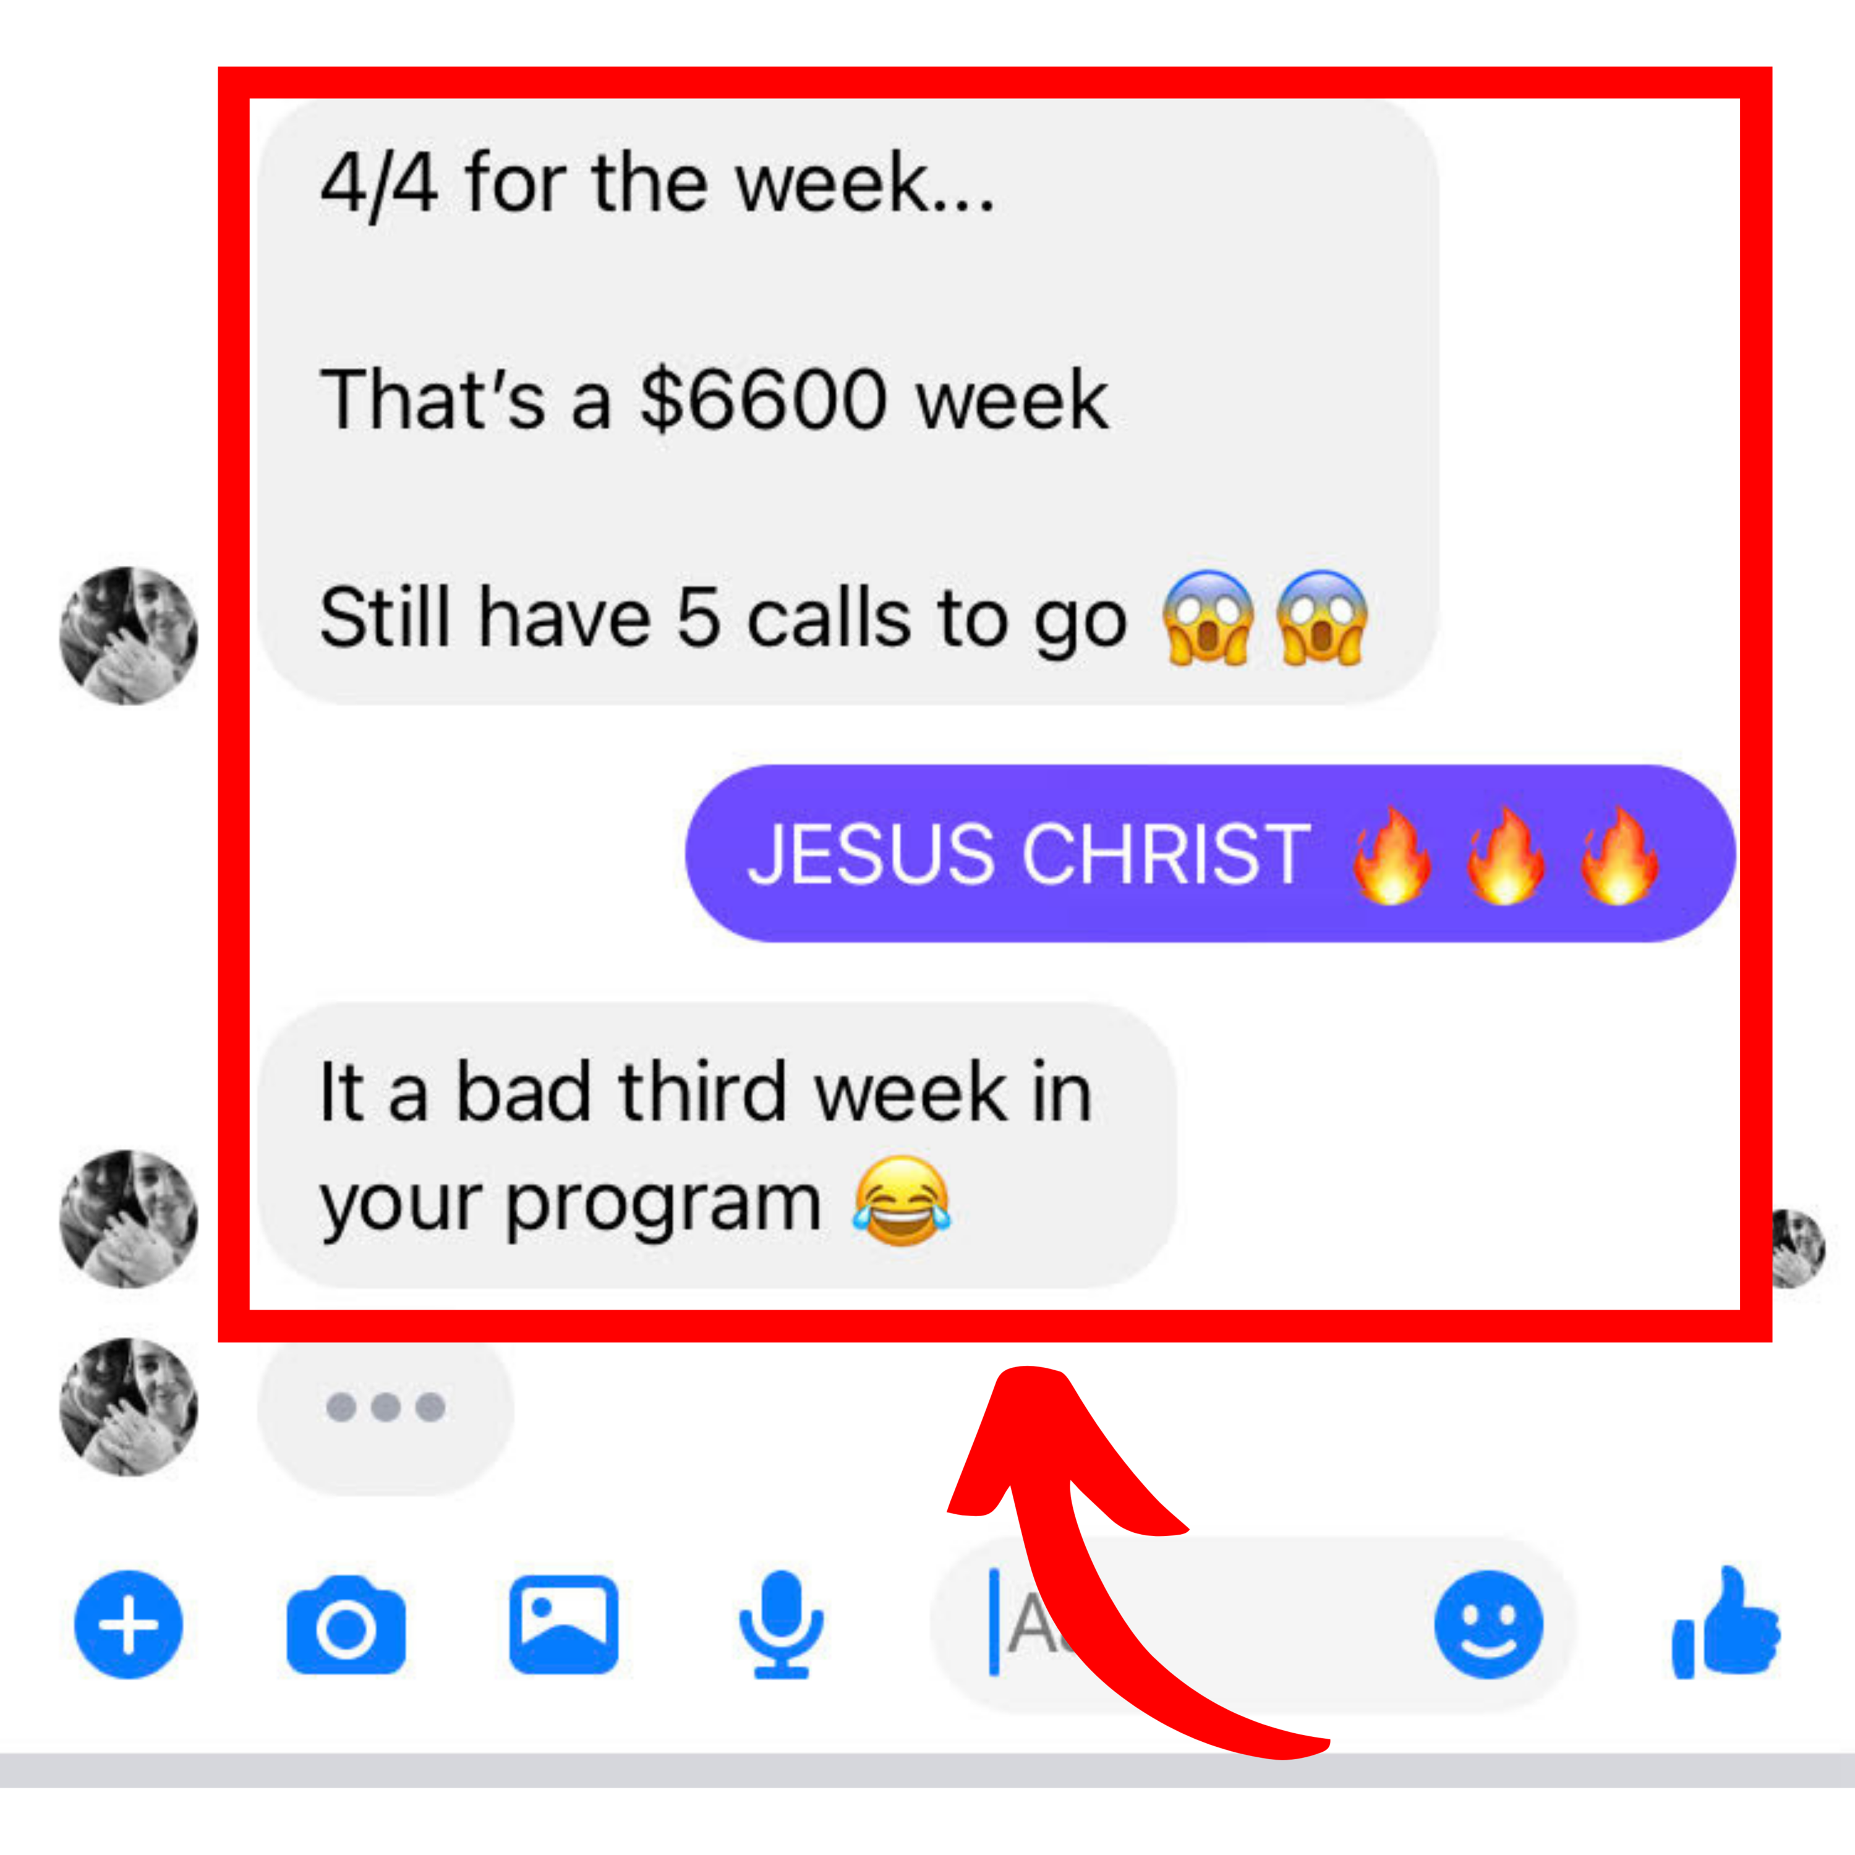1855x1855 pixels.
Task: Tap the microphone voice message icon
Action: (782, 1624)
